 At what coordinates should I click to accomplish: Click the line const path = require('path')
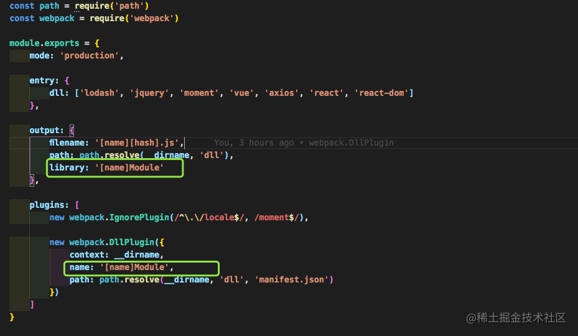coord(79,6)
